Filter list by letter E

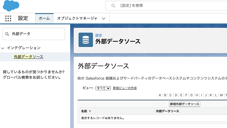(181, 95)
